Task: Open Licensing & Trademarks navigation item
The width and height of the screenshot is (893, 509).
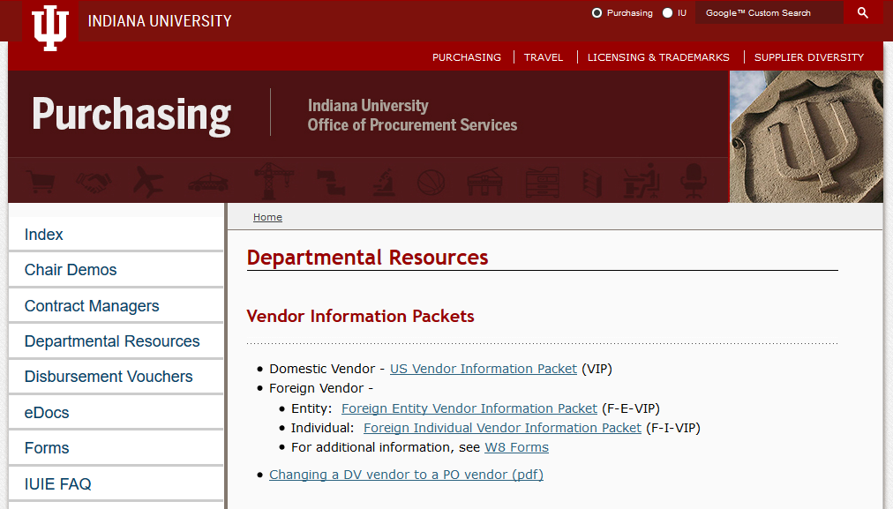Action: click(658, 57)
